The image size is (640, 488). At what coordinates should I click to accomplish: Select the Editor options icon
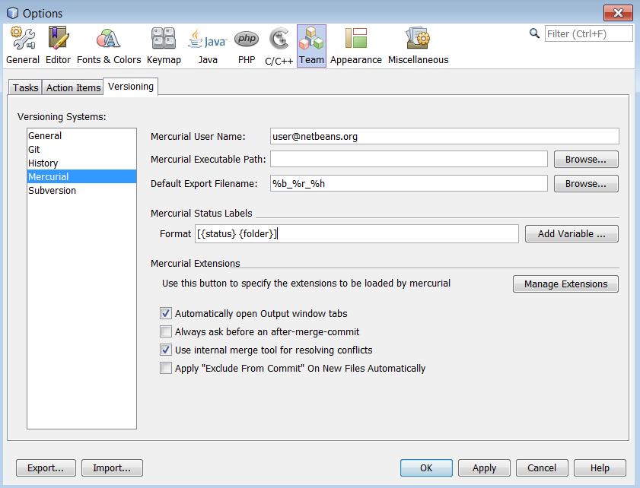click(x=58, y=46)
